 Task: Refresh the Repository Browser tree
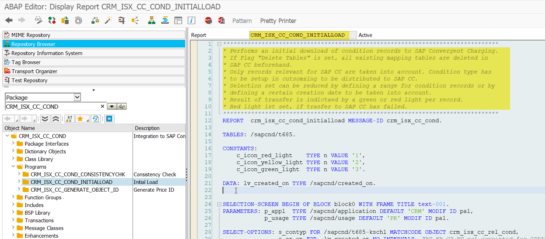tap(95, 118)
